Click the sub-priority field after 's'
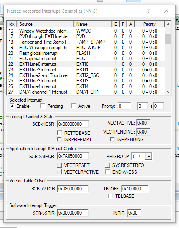 [x=158, y=106]
